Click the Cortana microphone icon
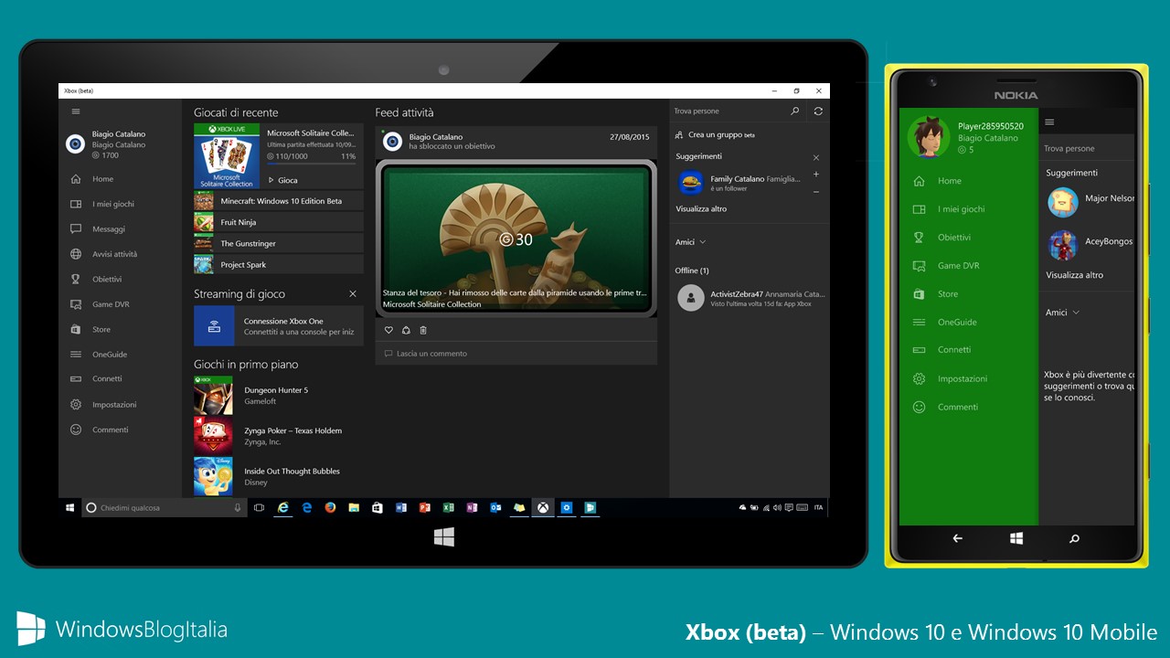Viewport: 1170px width, 658px height. tap(238, 507)
